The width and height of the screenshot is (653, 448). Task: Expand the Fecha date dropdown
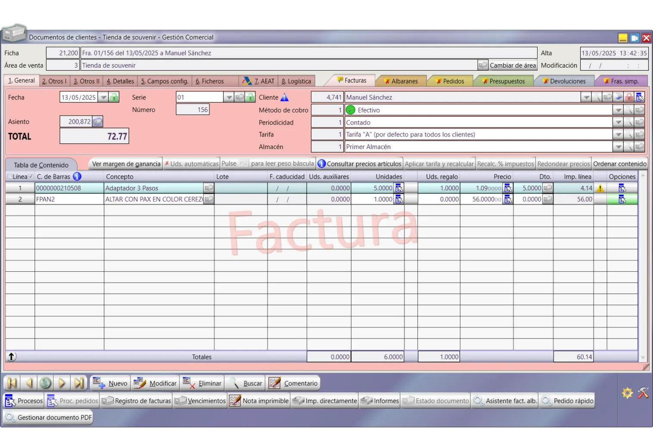(x=103, y=97)
